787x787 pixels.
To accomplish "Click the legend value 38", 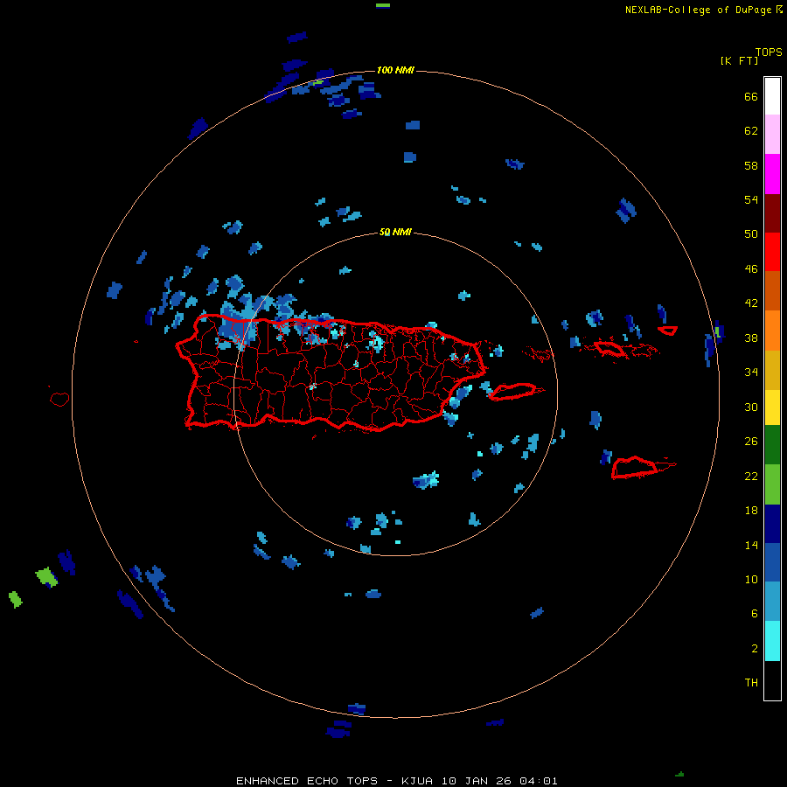I will tap(751, 338).
